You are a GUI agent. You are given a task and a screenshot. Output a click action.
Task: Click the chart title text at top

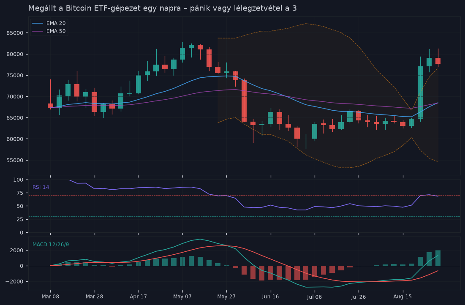pos(162,8)
